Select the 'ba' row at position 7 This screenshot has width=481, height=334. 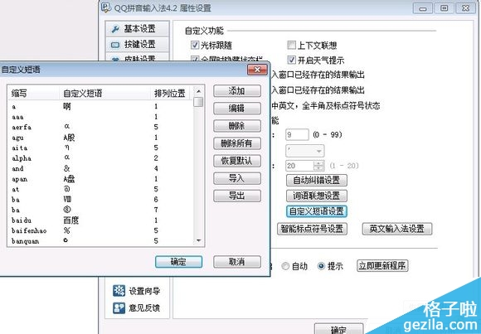click(x=100, y=210)
